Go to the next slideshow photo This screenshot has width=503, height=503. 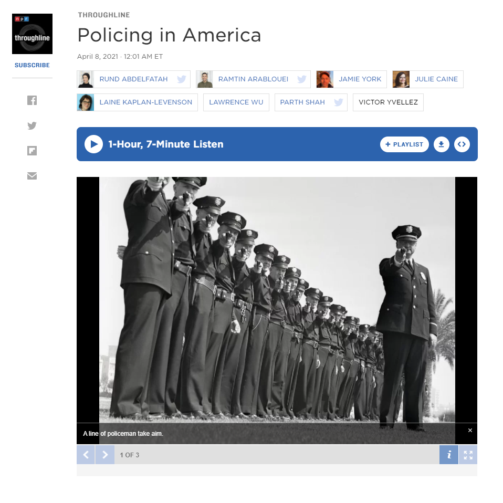point(105,455)
